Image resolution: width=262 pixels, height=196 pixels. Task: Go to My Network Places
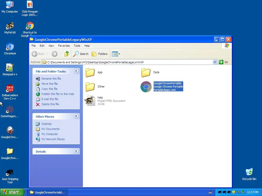click(x=53, y=139)
